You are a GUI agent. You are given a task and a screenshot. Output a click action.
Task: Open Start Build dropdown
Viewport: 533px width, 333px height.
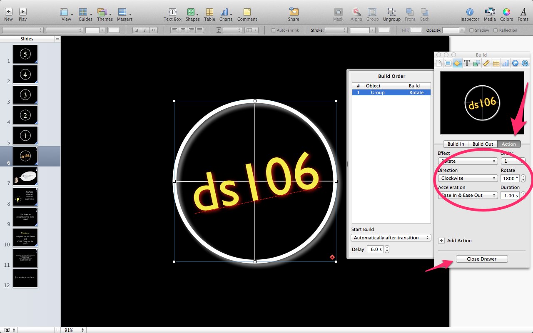(x=391, y=238)
